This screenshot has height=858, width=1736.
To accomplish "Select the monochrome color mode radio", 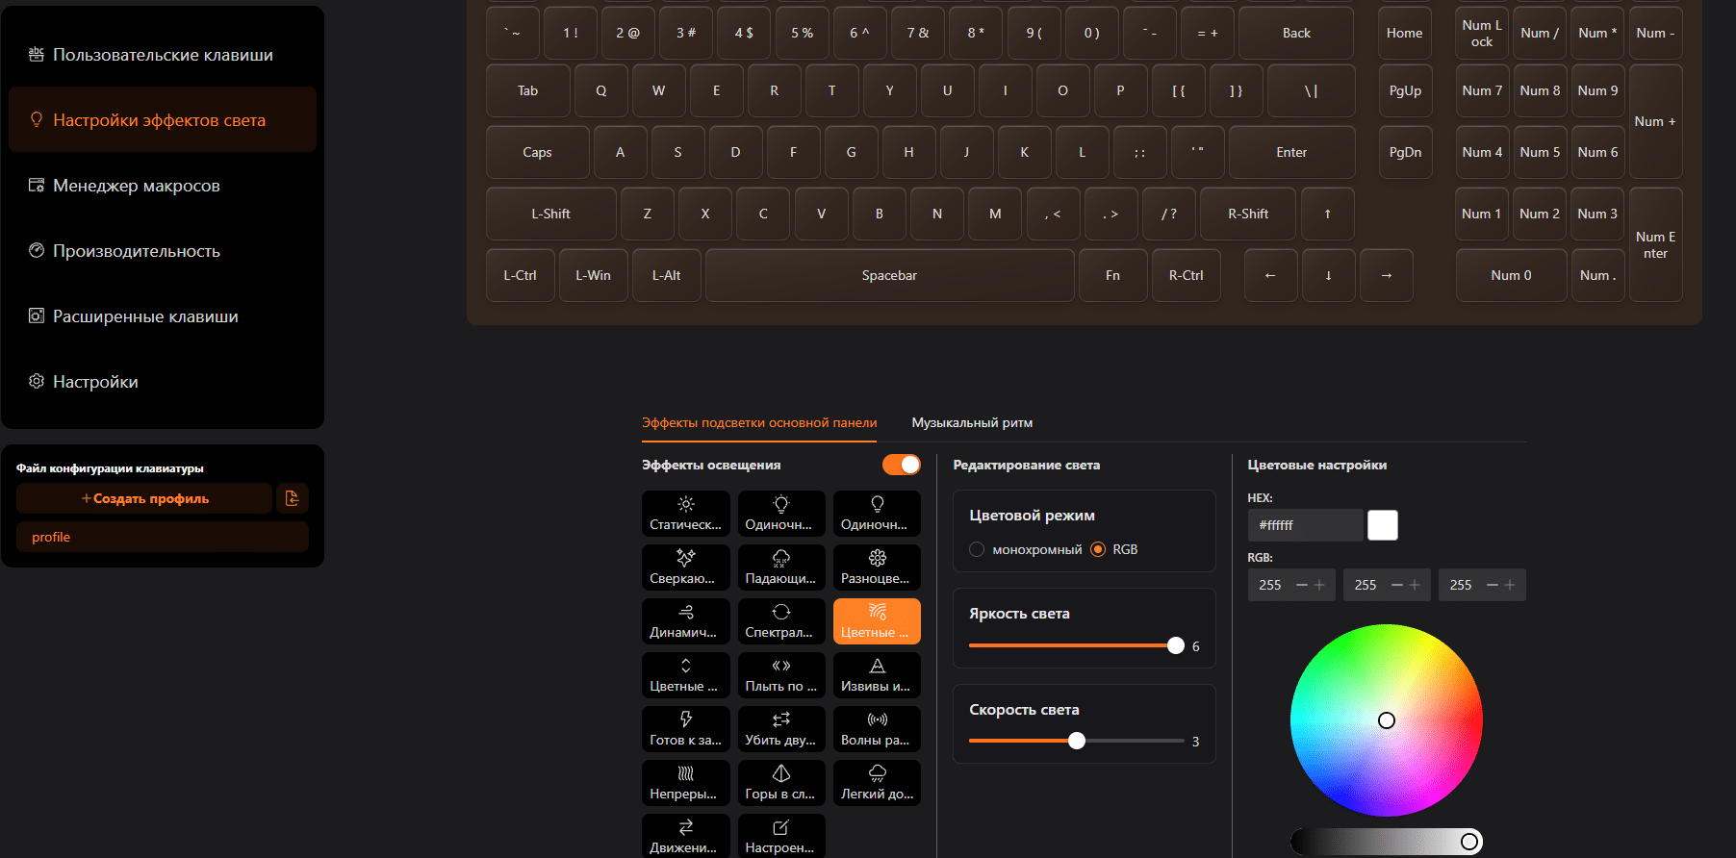I will [977, 549].
